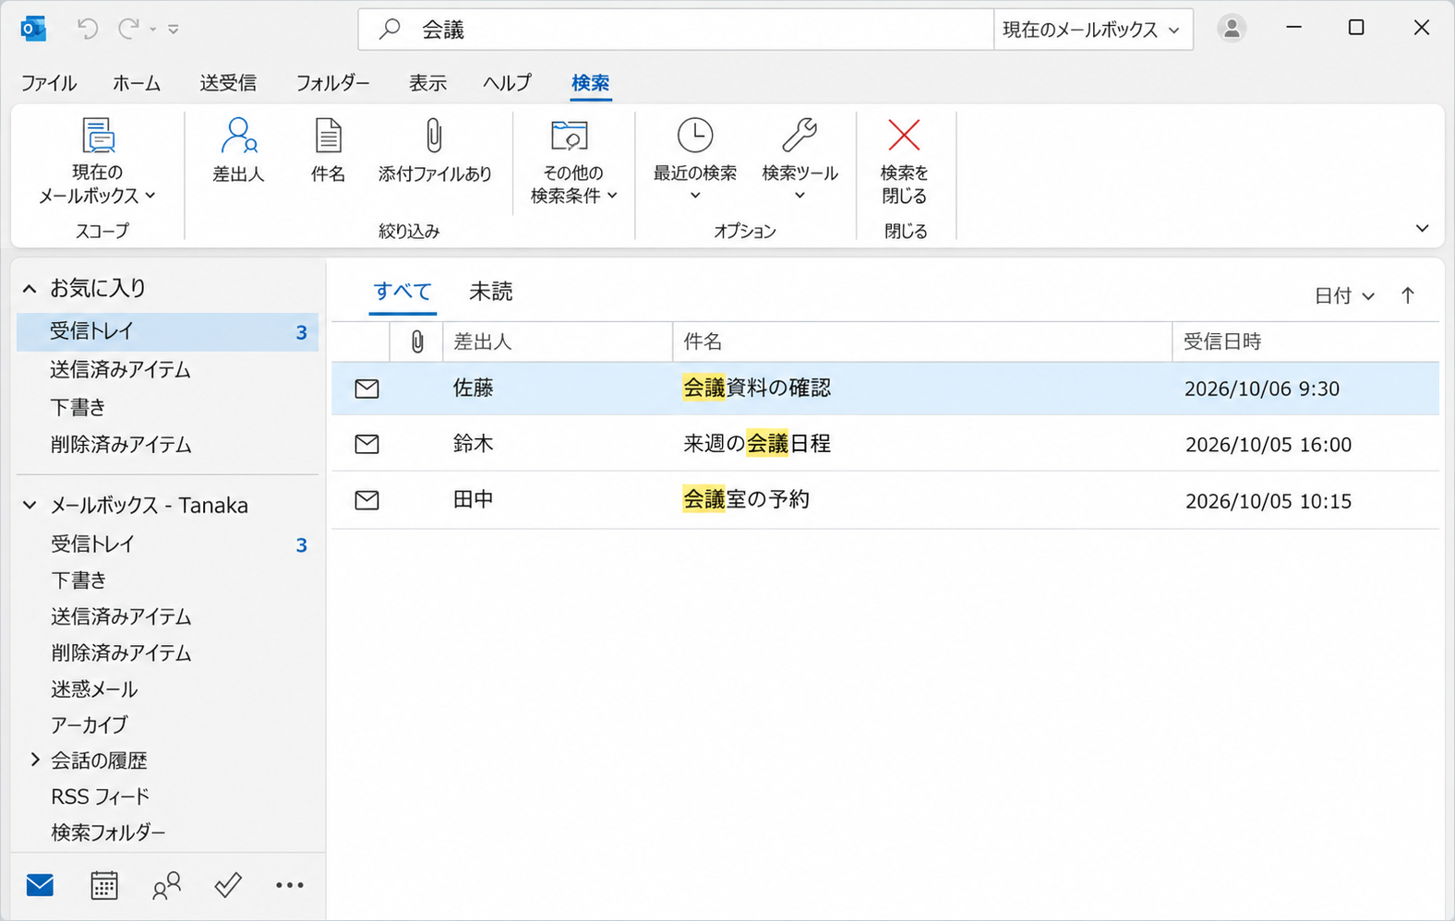The width and height of the screenshot is (1455, 921).
Task: Open the email 会議資料の確認
Action: [x=757, y=388]
